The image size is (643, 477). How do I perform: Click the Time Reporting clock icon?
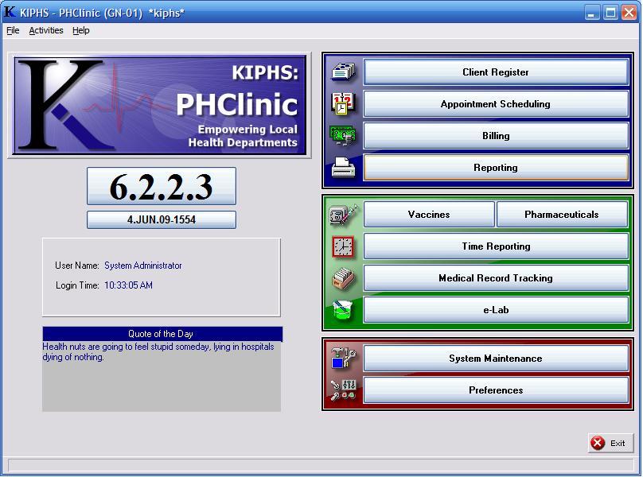click(343, 246)
